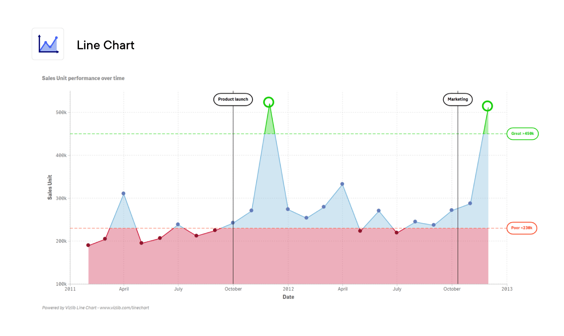Expand the Product launch event marker line
Image resolution: width=564 pixels, height=336 pixels.
pos(233,181)
